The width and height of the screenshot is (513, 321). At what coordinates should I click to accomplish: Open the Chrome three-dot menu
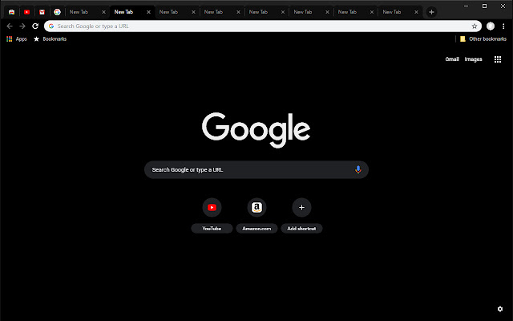pyautogui.click(x=503, y=26)
